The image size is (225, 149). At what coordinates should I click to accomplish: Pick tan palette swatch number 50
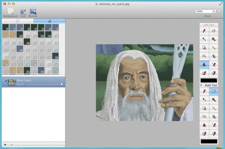click(20, 70)
